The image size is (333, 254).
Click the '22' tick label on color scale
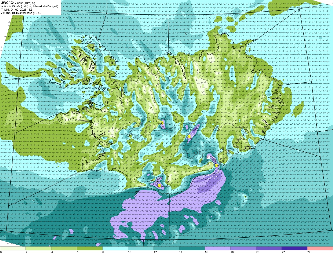coord(283,252)
